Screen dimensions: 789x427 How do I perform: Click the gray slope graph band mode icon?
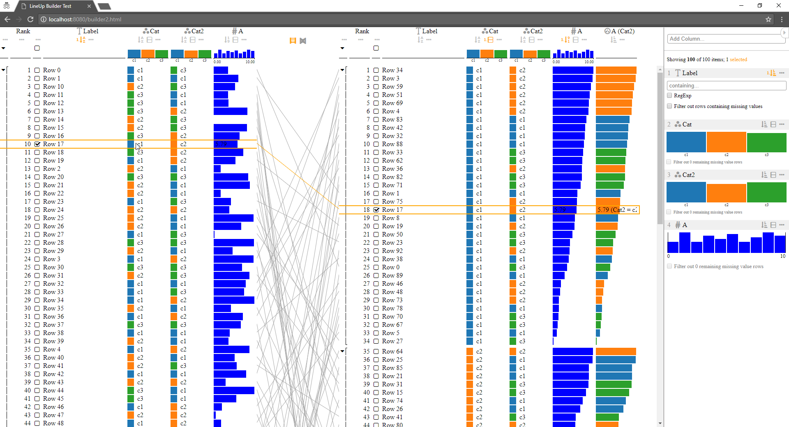pos(303,41)
